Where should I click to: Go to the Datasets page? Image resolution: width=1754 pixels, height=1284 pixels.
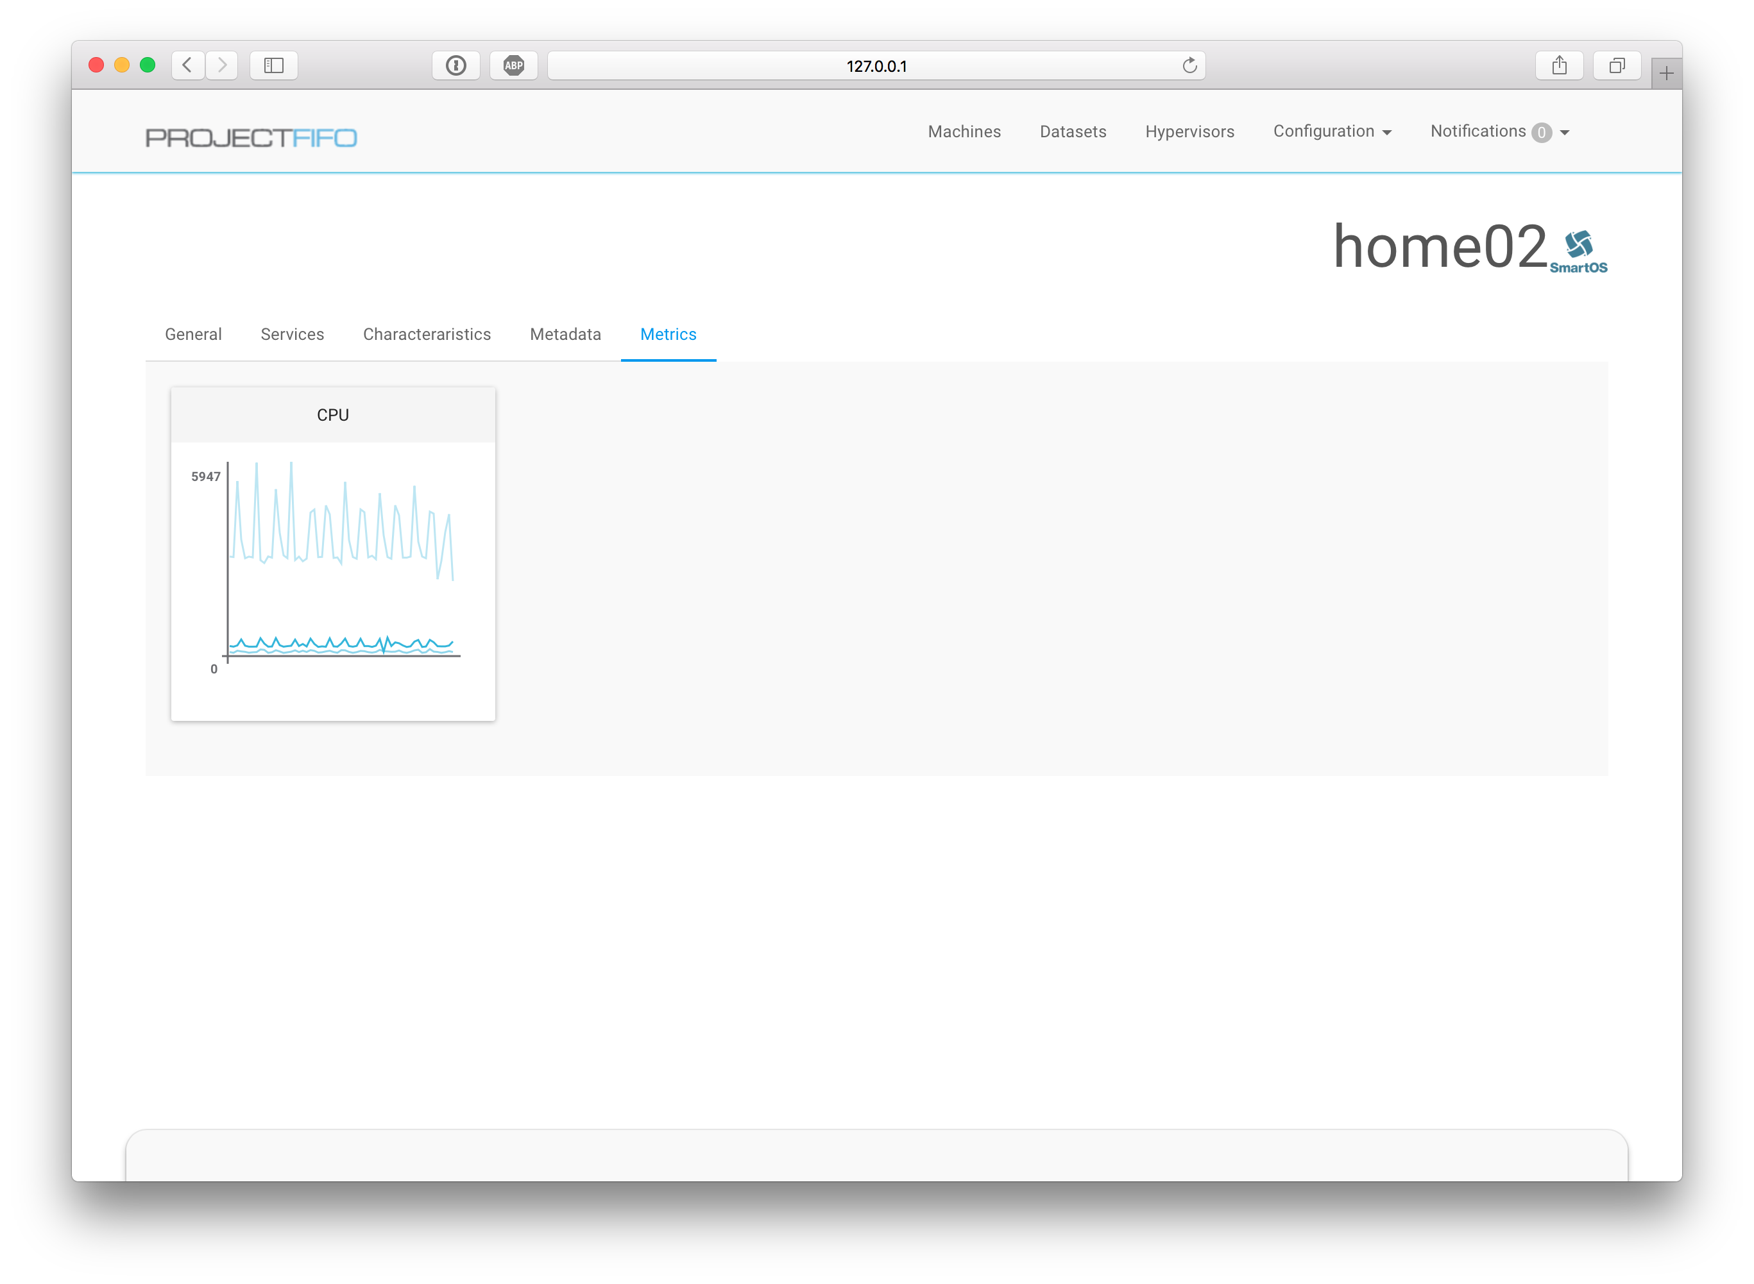tap(1073, 131)
